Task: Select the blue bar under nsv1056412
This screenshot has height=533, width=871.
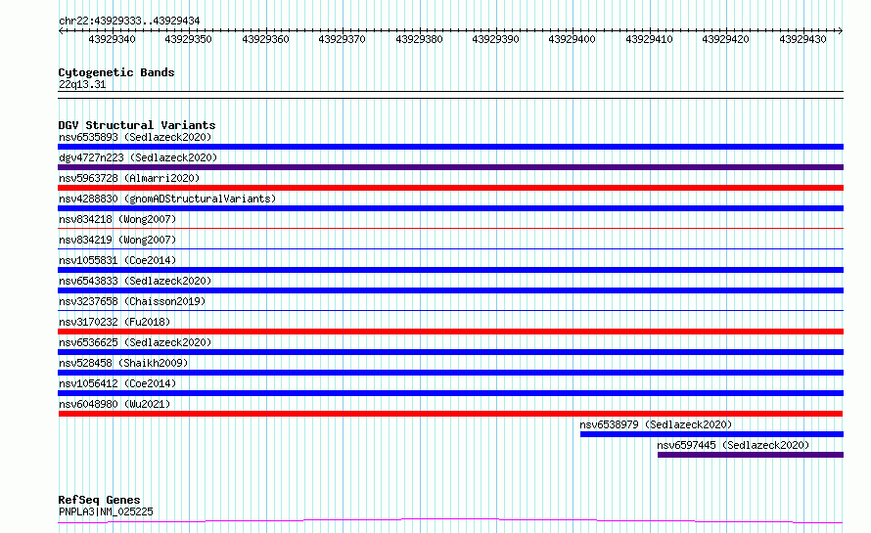Action: click(x=450, y=393)
